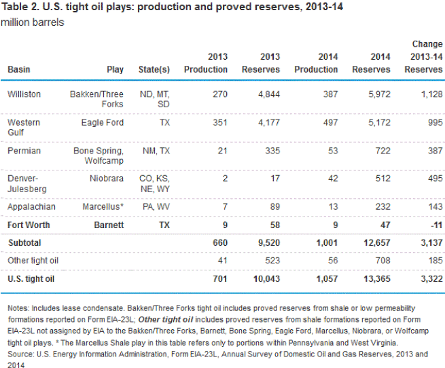Click the 13,365 total 2014 reserves value
The height and width of the screenshot is (368, 445).
376,278
